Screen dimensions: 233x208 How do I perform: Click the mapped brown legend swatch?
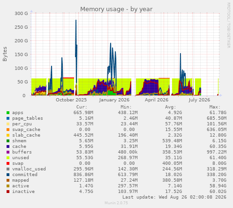tap(8, 180)
